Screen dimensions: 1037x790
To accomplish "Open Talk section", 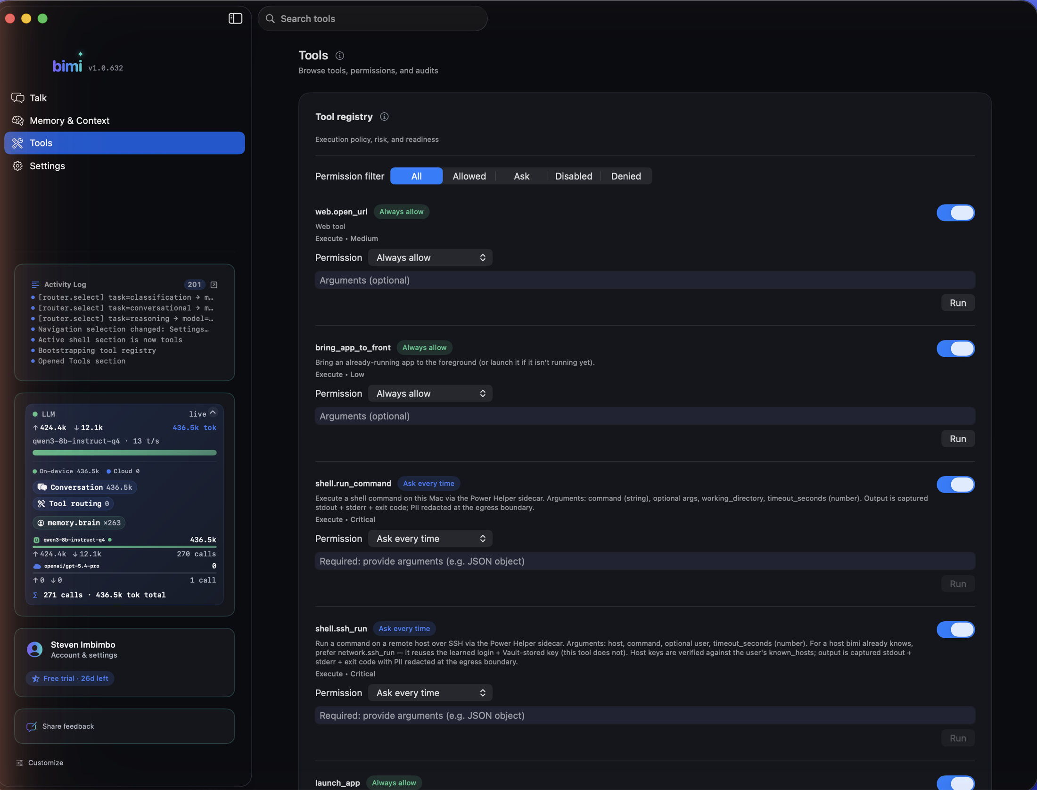I will click(124, 98).
